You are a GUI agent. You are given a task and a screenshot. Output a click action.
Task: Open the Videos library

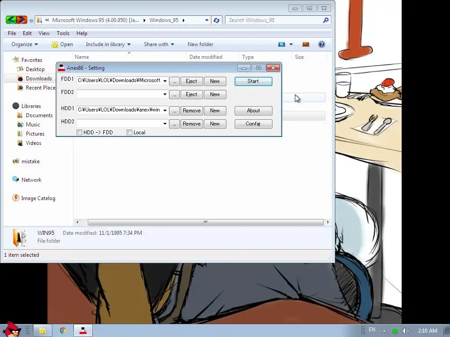click(29, 143)
